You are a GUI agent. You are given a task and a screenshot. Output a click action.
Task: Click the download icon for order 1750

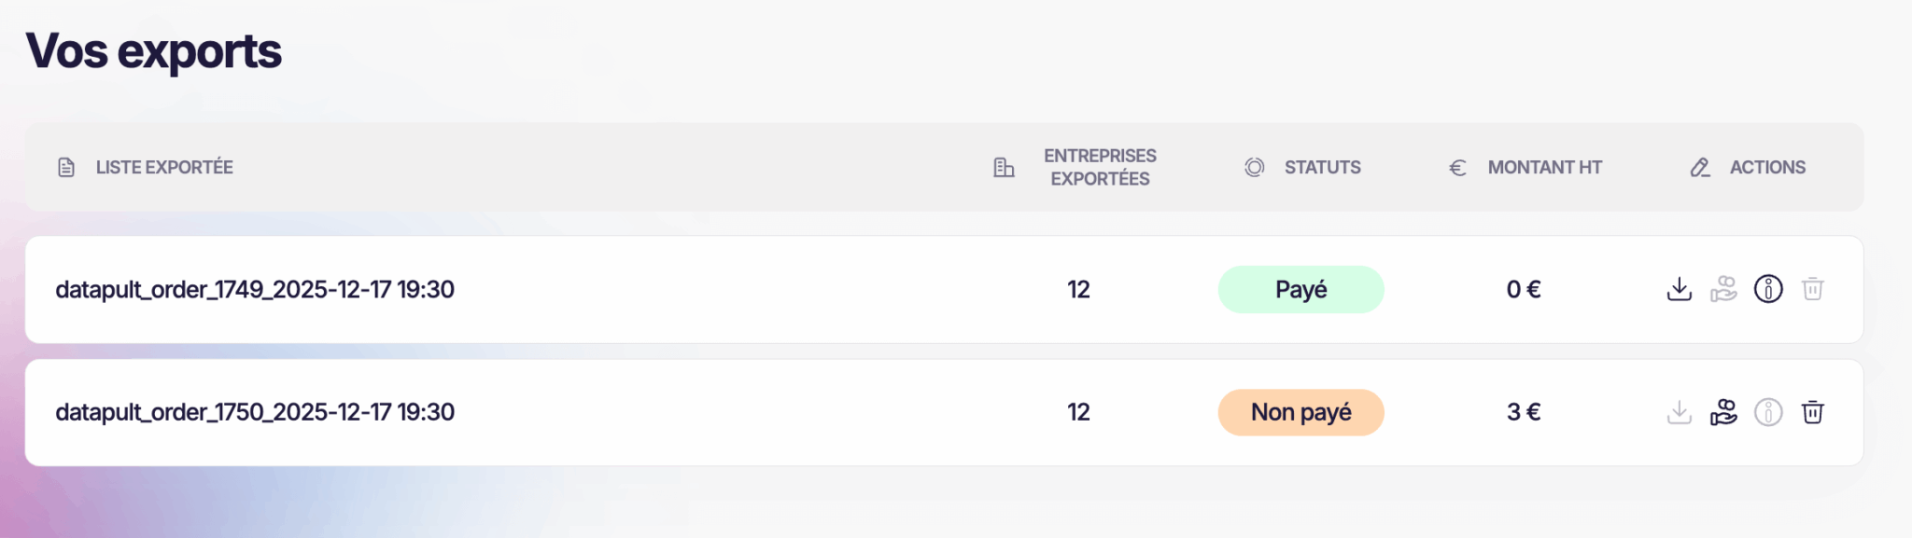click(1679, 412)
